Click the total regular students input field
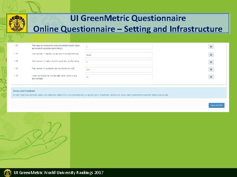The width and height of the screenshot is (237, 177). 118,55
